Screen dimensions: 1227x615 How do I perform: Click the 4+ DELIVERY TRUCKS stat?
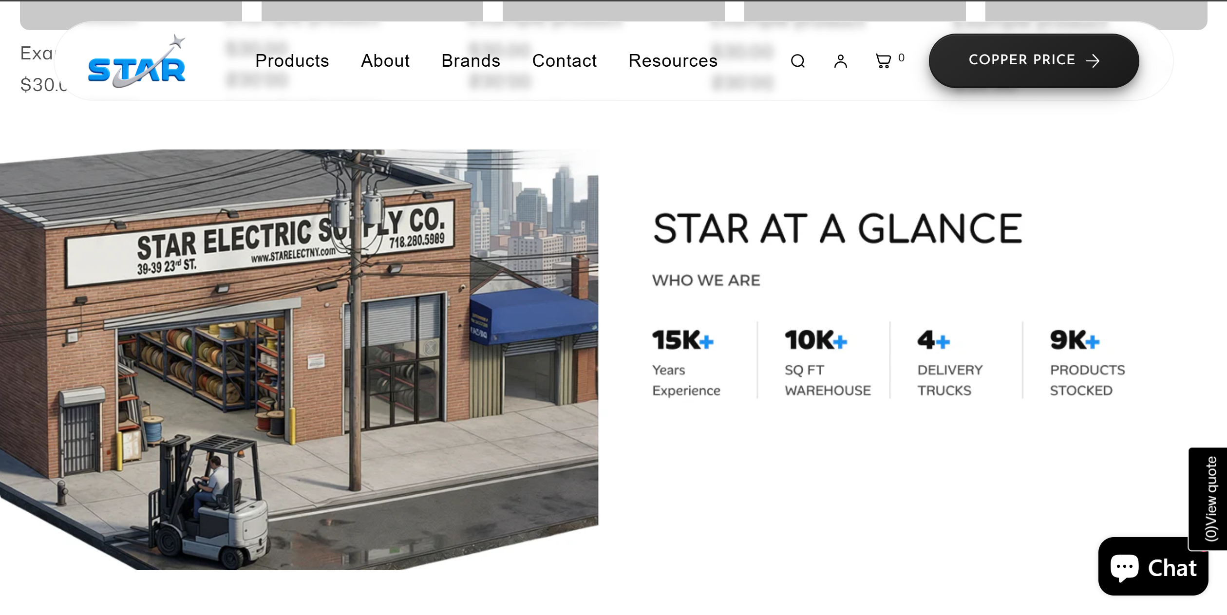[x=950, y=363]
